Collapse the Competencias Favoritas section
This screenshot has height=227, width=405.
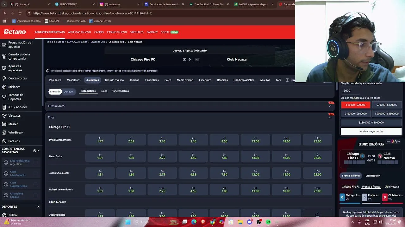pos(38,151)
